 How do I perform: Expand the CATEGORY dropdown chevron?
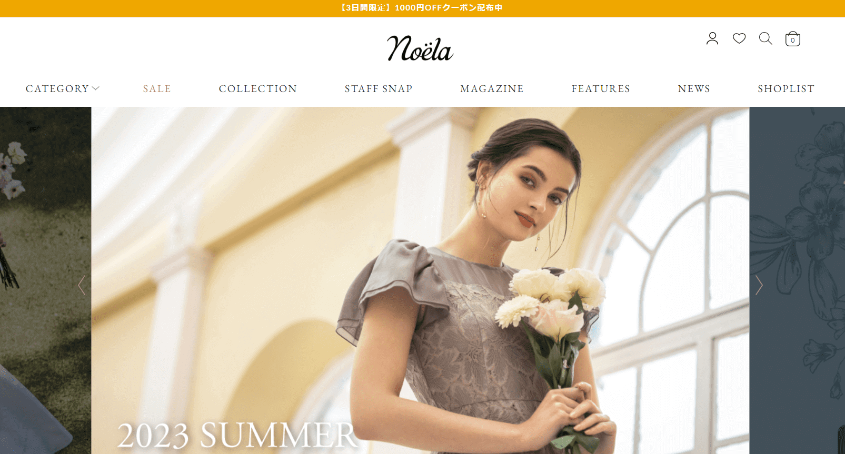[x=96, y=88]
